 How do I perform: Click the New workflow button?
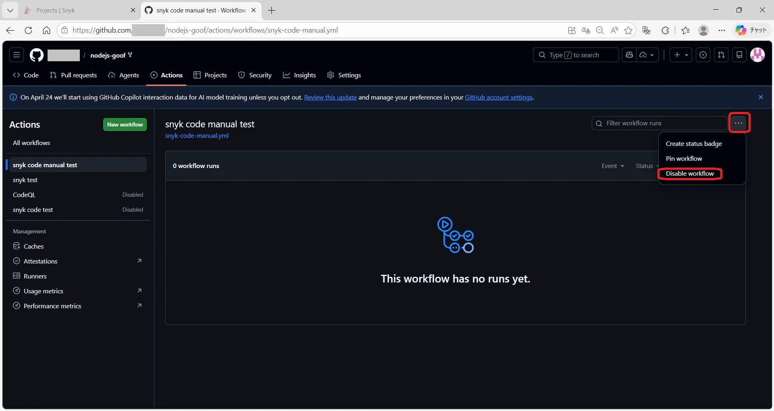coord(125,125)
